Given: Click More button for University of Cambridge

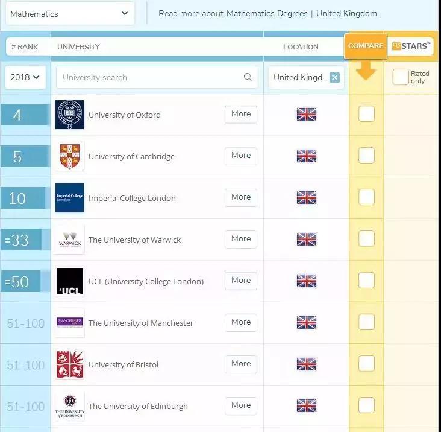Looking at the screenshot, I should (x=241, y=156).
